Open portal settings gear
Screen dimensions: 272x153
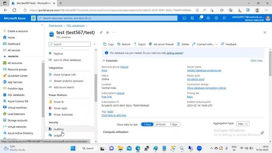coord(208,18)
